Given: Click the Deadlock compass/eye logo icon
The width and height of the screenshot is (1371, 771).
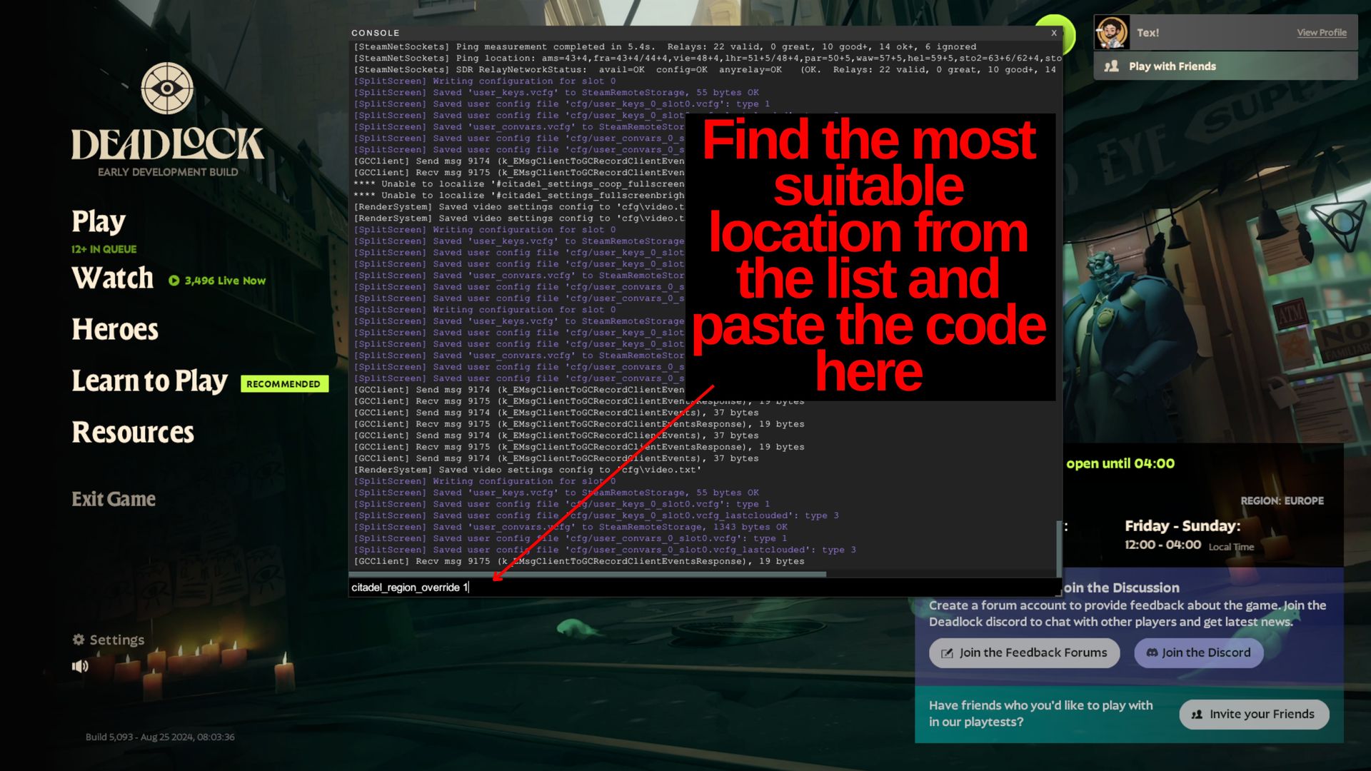Looking at the screenshot, I should pyautogui.click(x=168, y=88).
